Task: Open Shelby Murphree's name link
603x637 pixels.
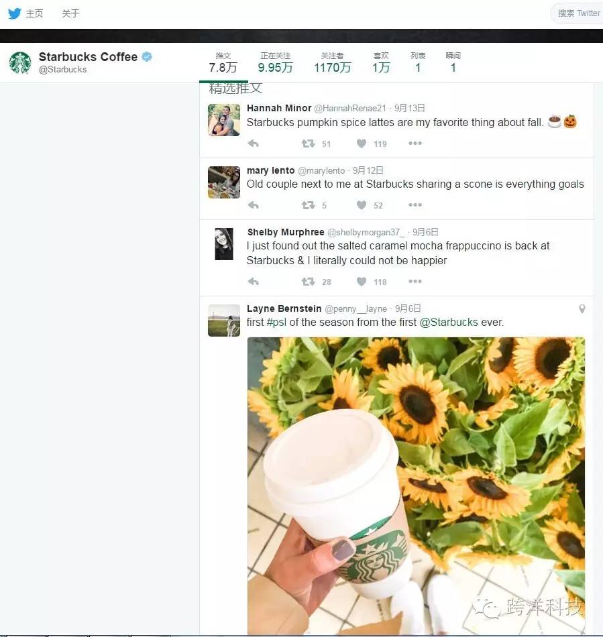Action: (286, 233)
